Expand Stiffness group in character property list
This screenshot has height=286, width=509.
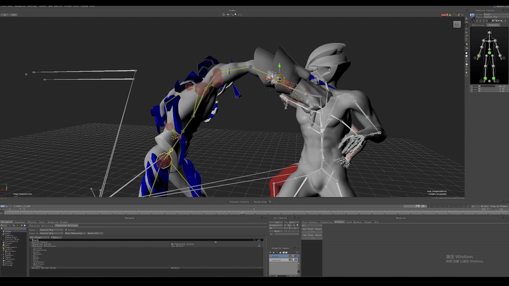pos(32,262)
